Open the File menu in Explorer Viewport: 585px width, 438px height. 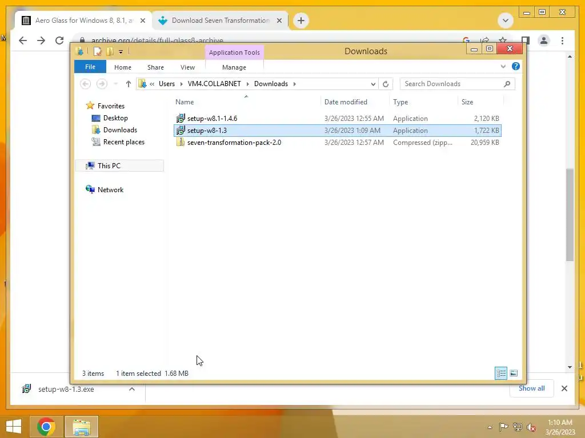pos(90,67)
